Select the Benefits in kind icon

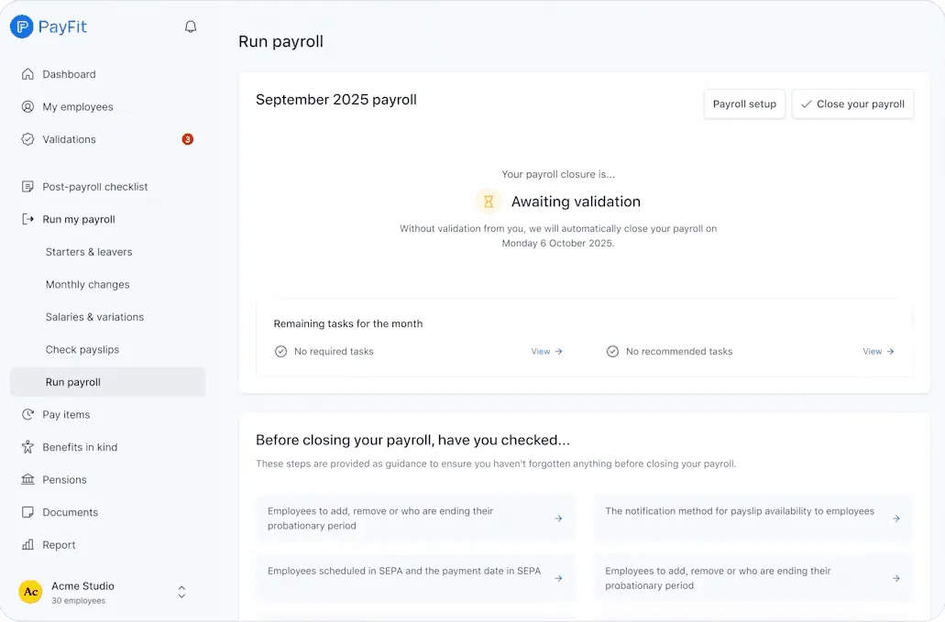pyautogui.click(x=28, y=446)
